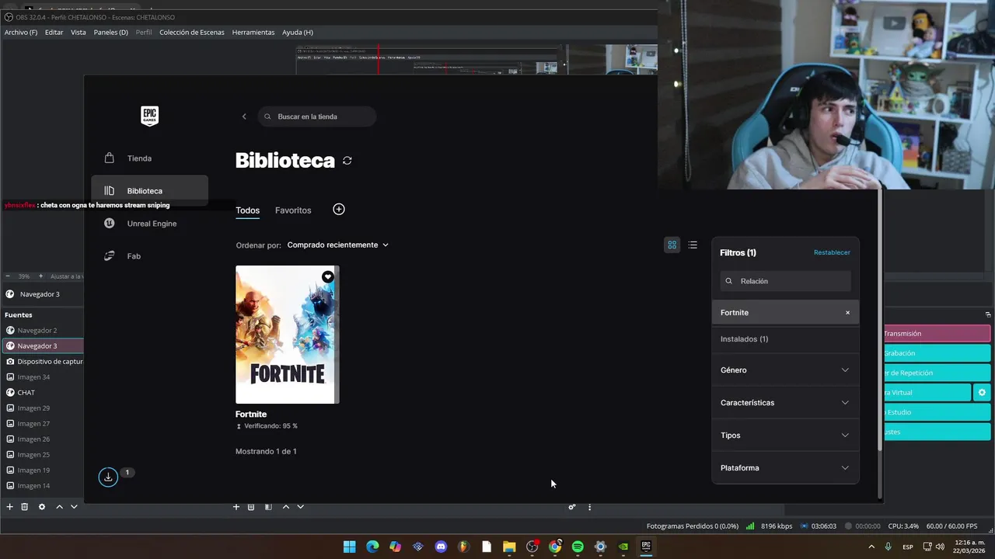This screenshot has width=995, height=559.
Task: Click the Fortnite title under the cover
Action: [251, 415]
